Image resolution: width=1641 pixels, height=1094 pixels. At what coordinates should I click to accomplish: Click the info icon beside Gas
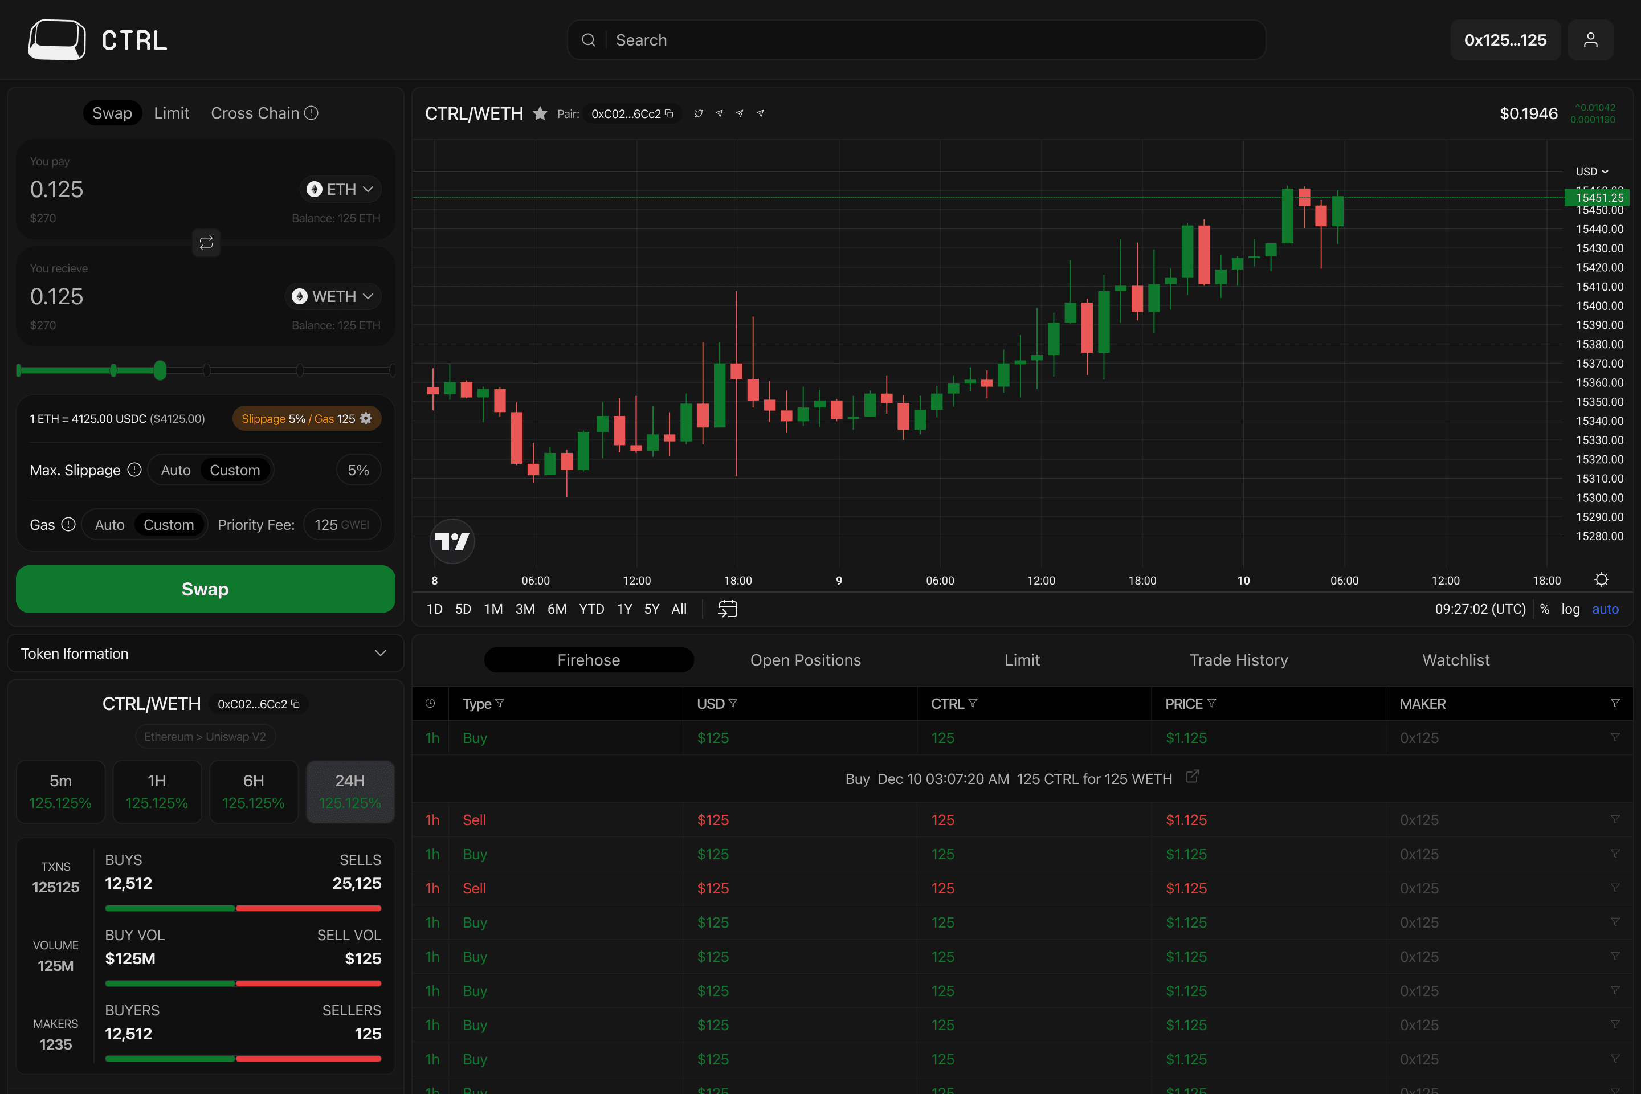click(x=68, y=524)
